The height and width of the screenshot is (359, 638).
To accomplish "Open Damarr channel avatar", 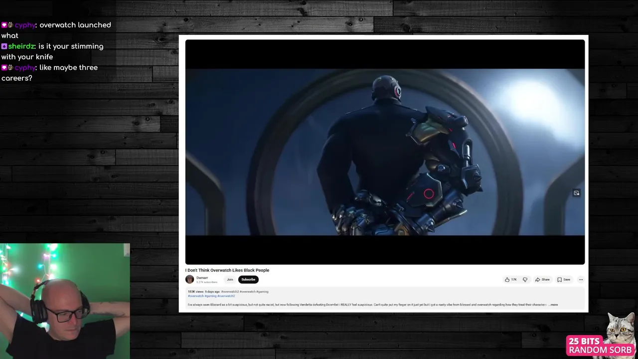I will pos(189,279).
